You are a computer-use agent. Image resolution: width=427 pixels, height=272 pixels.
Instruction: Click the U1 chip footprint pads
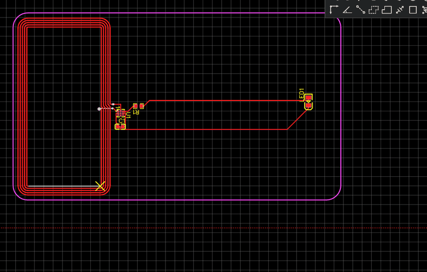tap(121, 113)
